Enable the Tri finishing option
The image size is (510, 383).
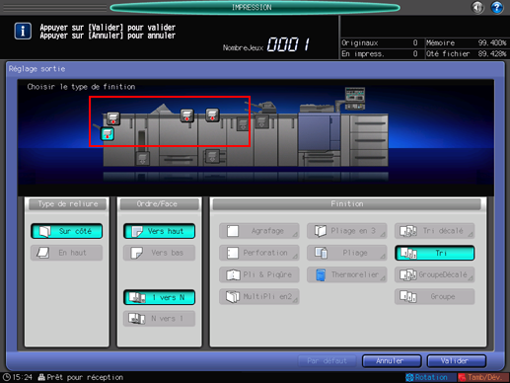(x=435, y=253)
